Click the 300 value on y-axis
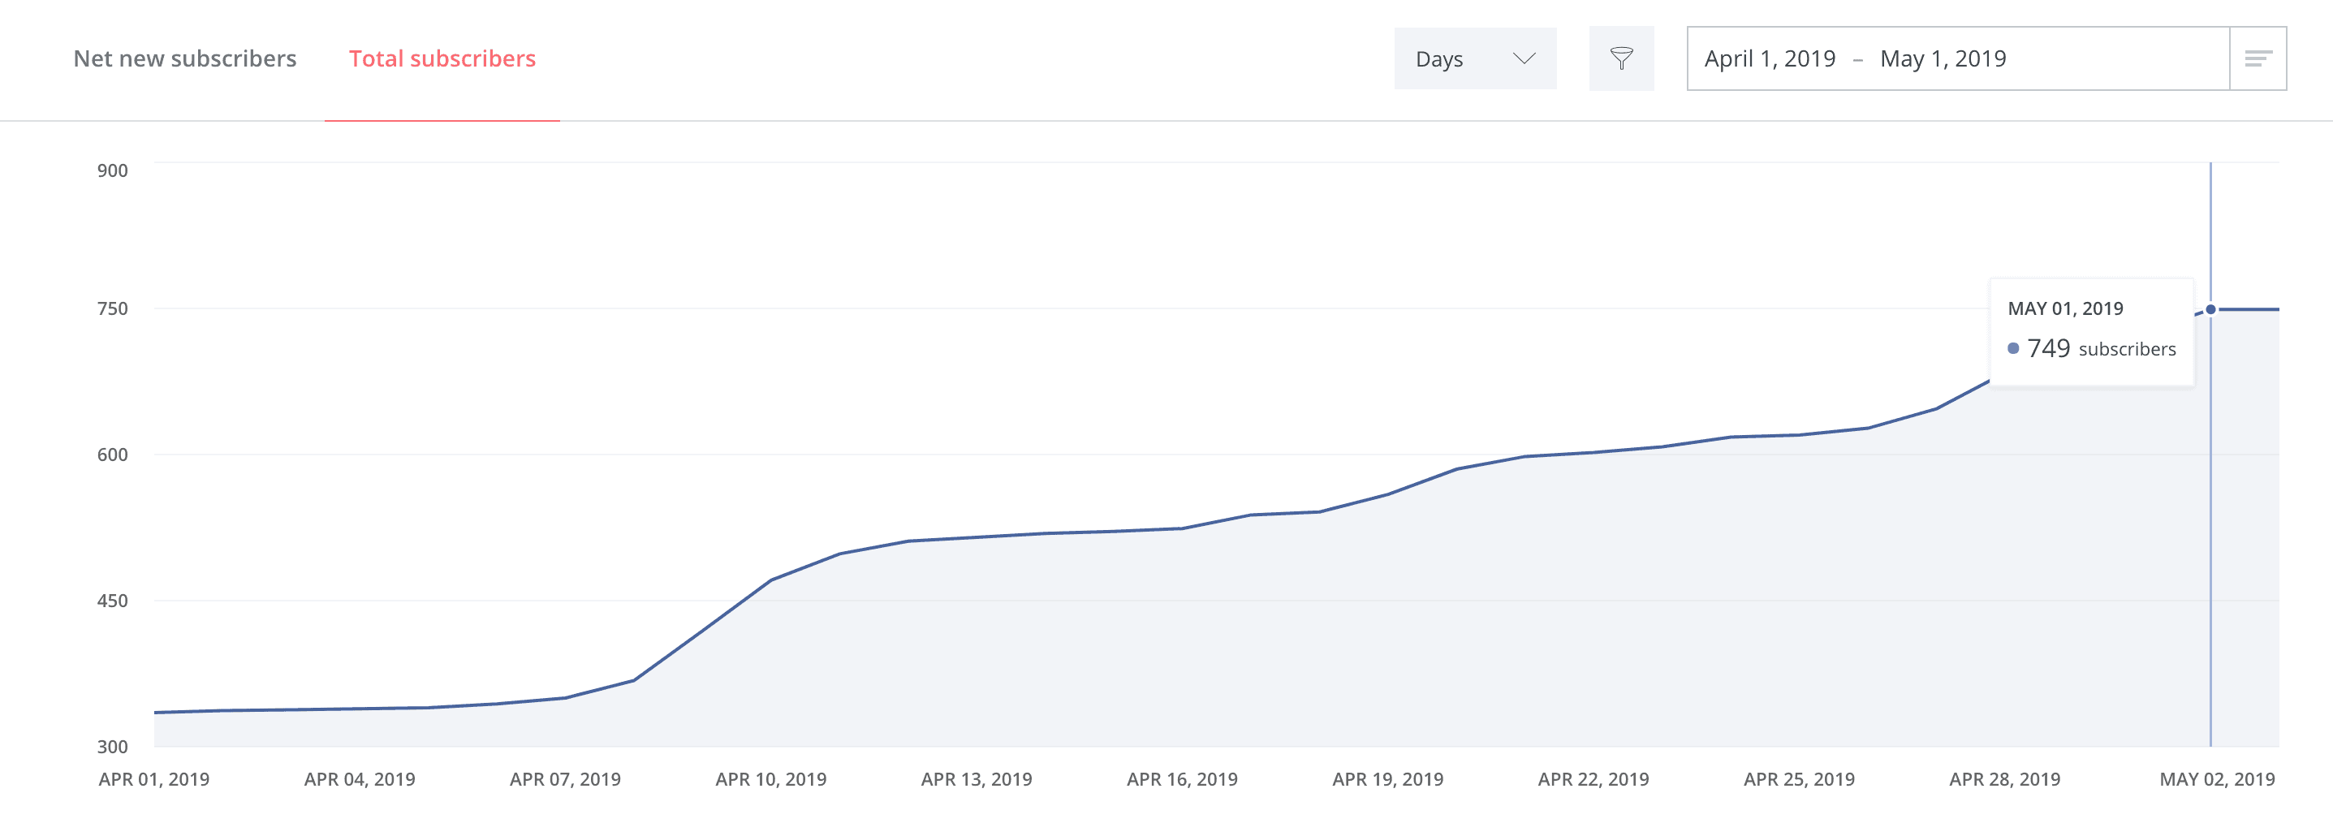Viewport: 2333px width, 836px height. click(112, 747)
